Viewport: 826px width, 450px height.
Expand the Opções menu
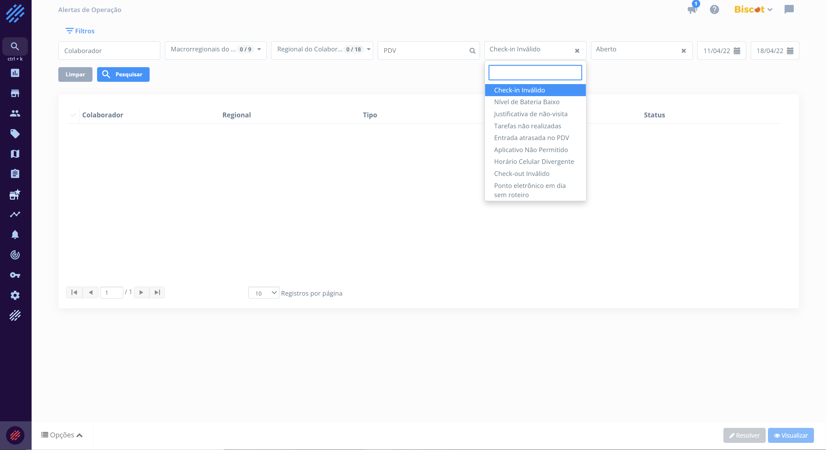(x=62, y=435)
